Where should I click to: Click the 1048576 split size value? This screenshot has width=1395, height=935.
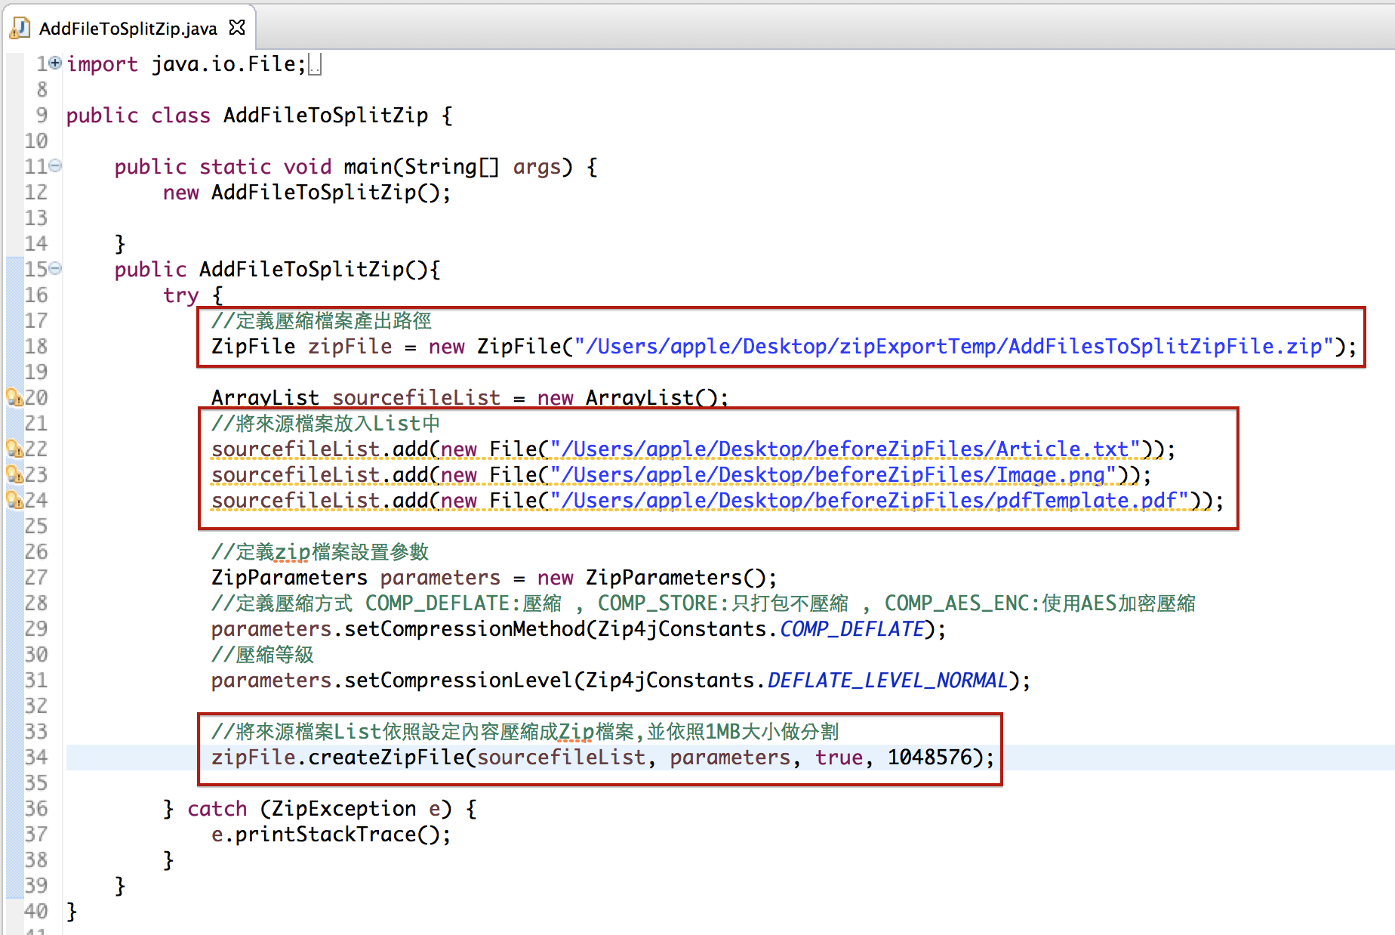930,758
